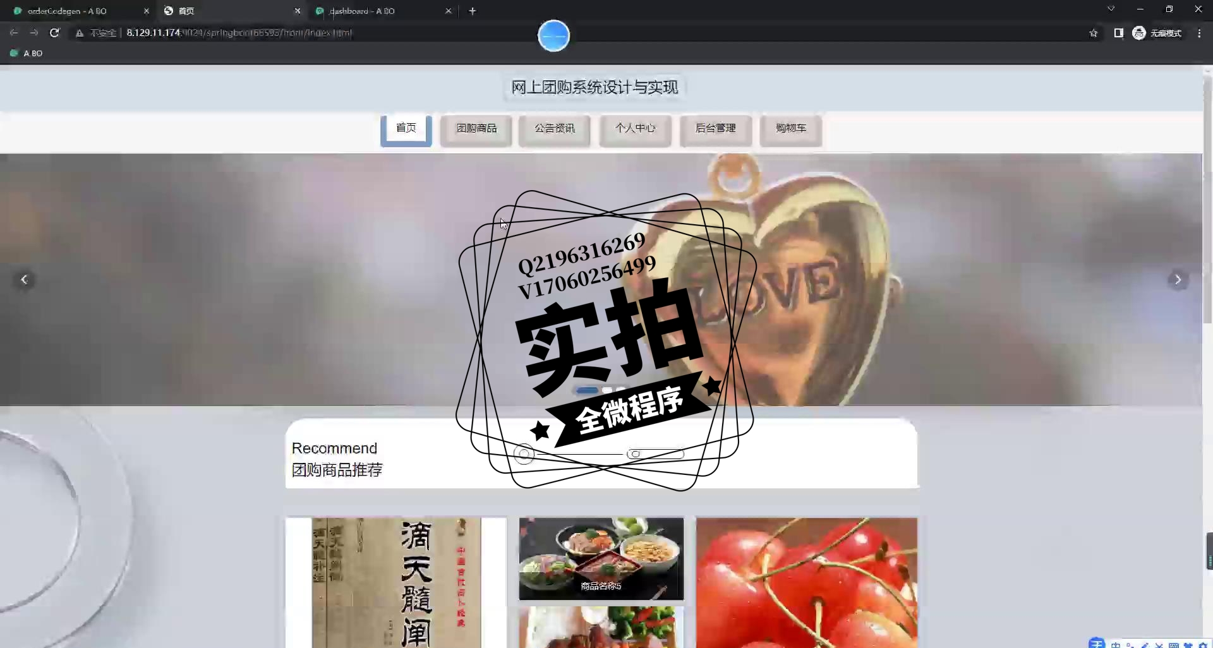Go back with the browser back arrow

coord(14,33)
